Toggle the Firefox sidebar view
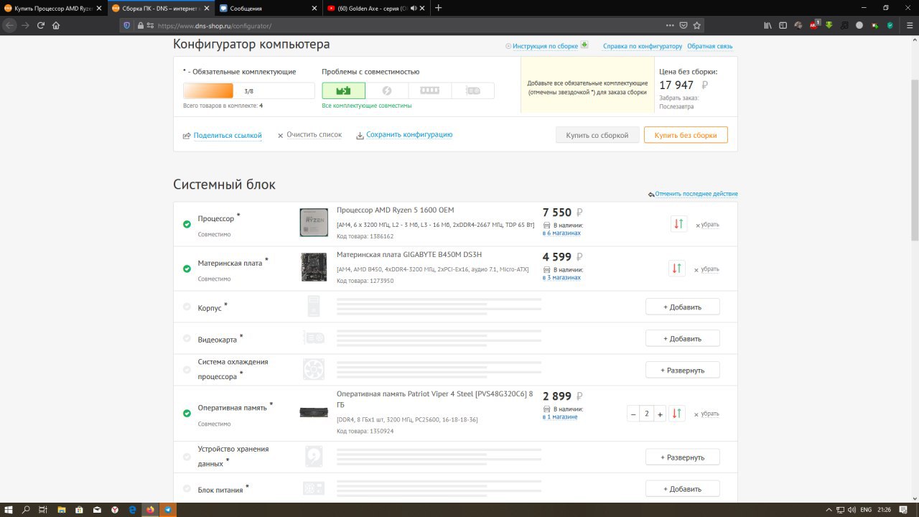 [783, 25]
